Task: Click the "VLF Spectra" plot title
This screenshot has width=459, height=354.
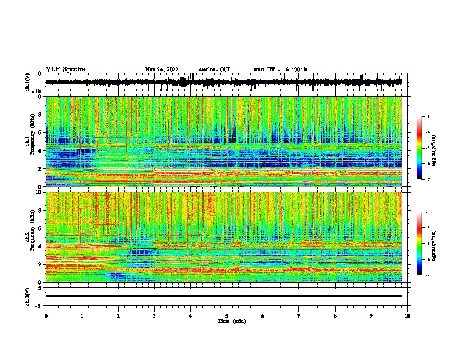Action: pos(65,69)
